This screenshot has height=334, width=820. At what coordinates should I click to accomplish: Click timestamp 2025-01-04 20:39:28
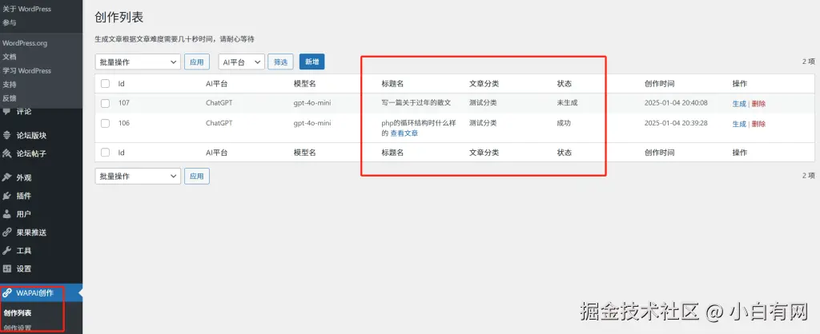(676, 123)
